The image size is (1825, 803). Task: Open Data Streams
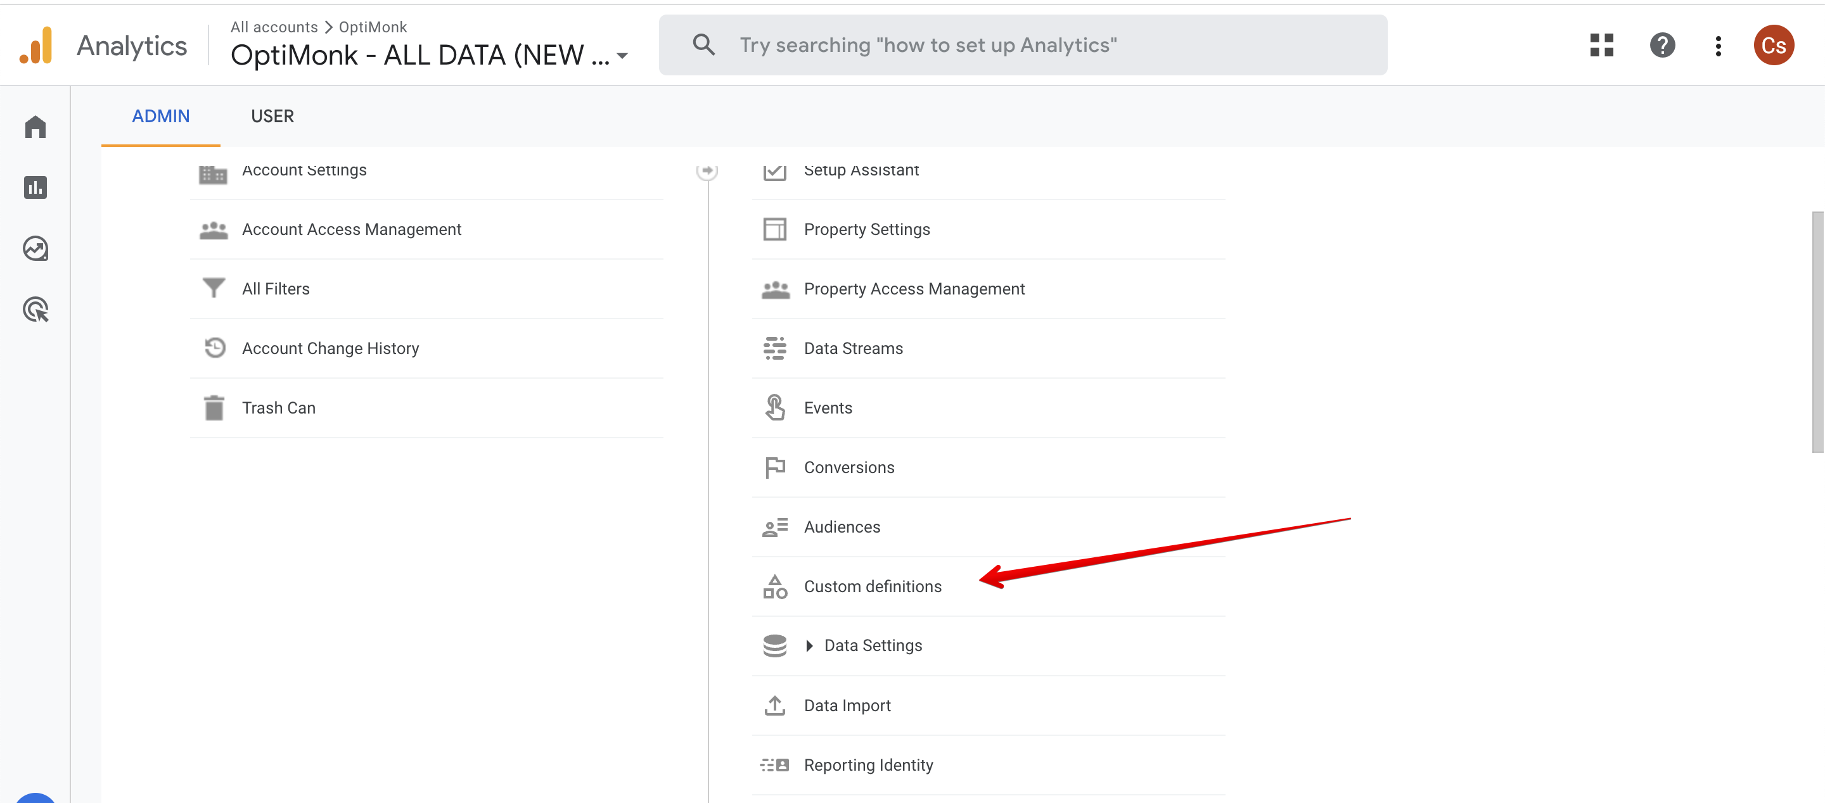pyautogui.click(x=853, y=348)
